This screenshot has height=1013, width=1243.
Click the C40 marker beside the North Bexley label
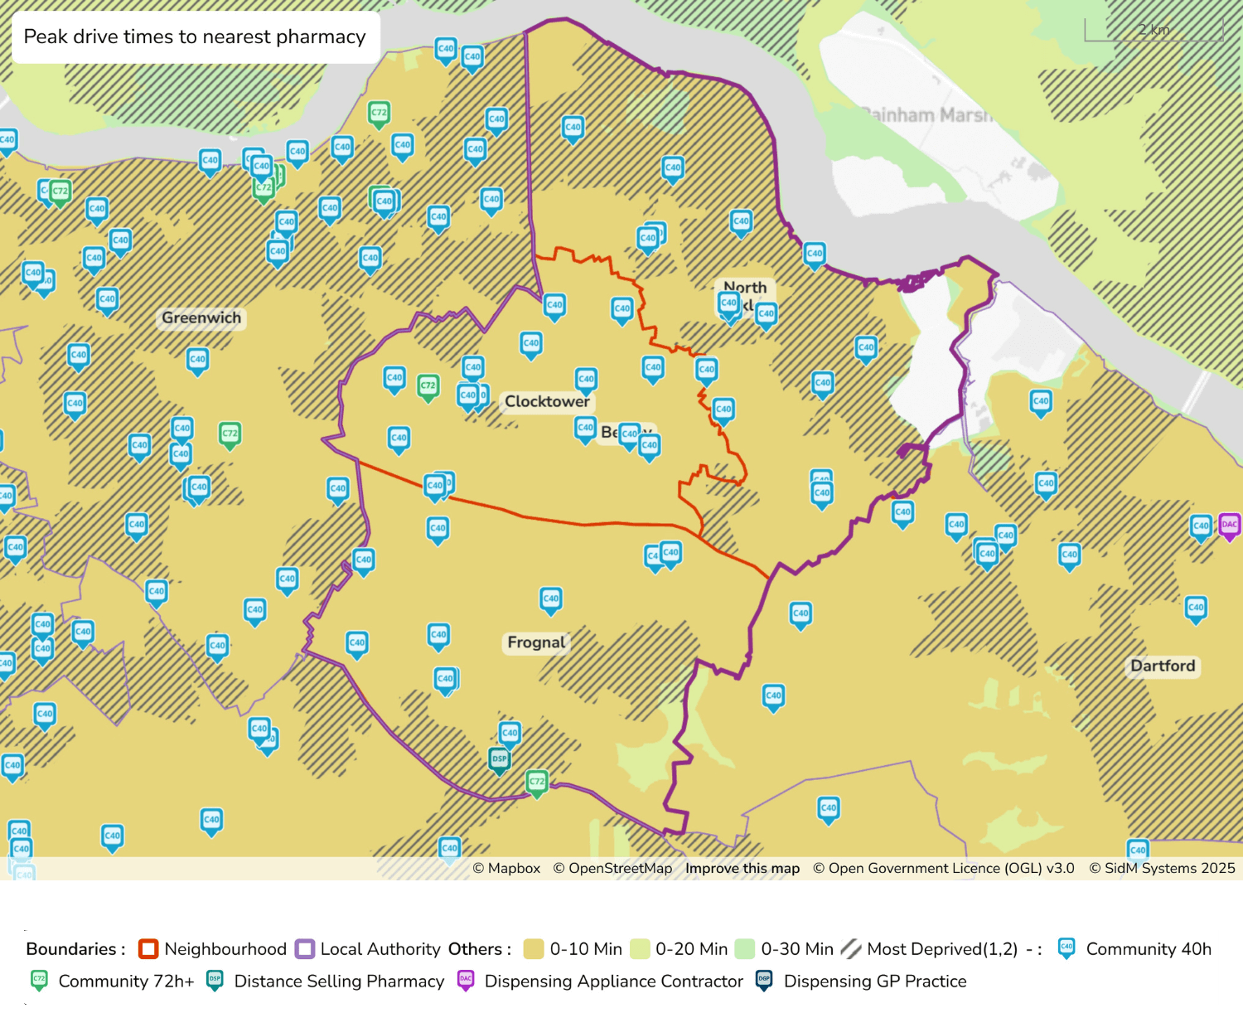pyautogui.click(x=767, y=314)
